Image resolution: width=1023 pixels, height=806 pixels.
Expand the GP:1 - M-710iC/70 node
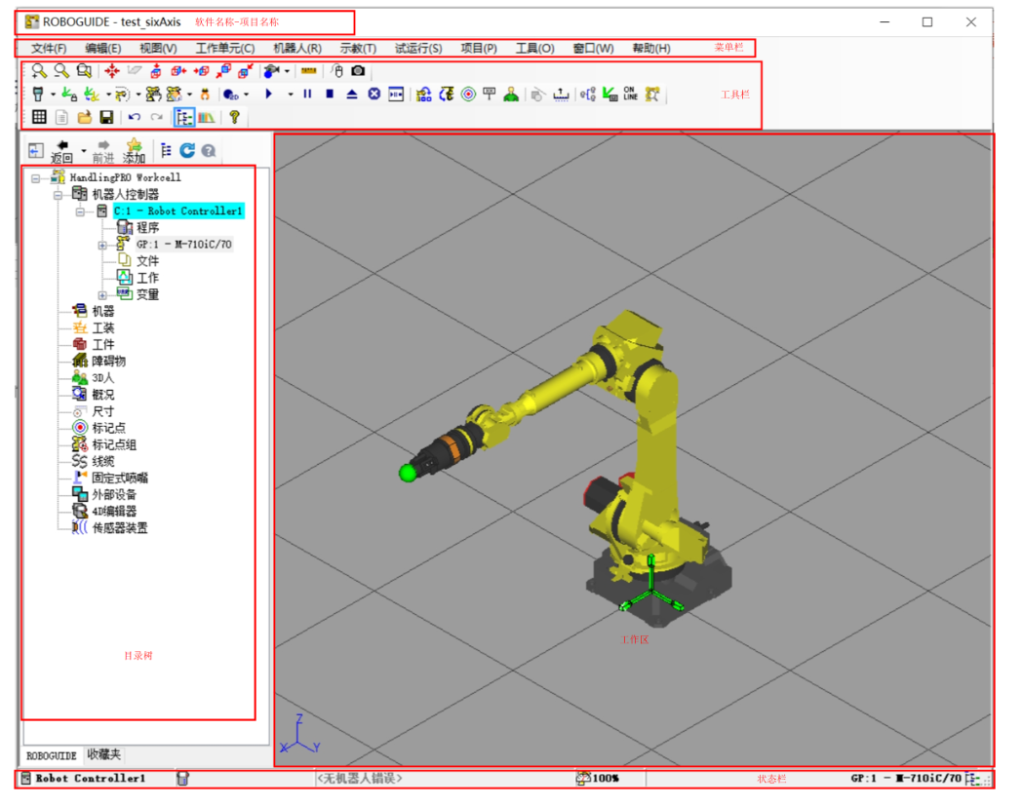(x=102, y=245)
